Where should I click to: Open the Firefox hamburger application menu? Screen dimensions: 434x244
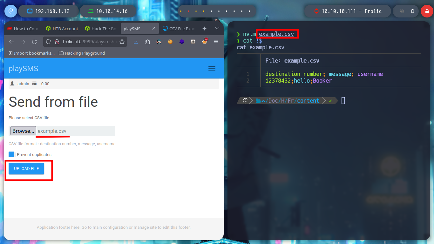pos(216,42)
